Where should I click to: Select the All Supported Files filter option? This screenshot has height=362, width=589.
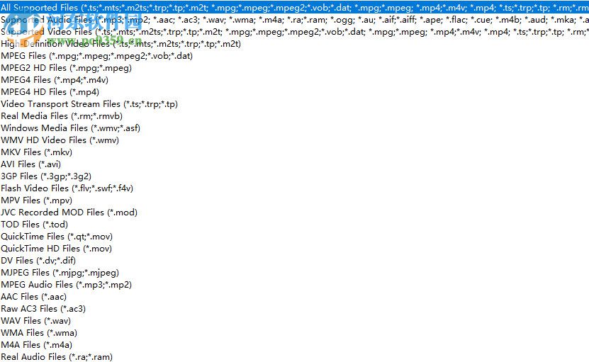[295, 8]
